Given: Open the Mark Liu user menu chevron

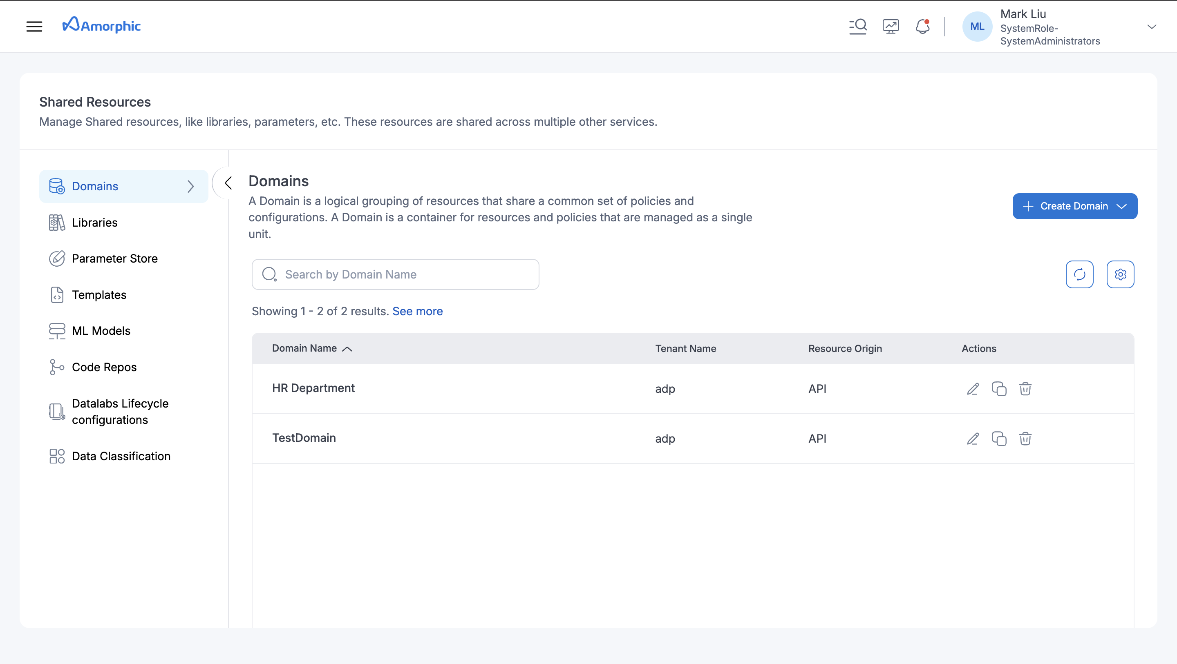Looking at the screenshot, I should tap(1151, 27).
